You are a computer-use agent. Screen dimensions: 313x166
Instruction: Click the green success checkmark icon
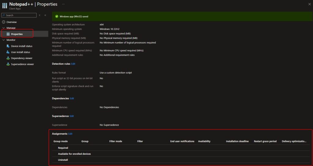57,16
